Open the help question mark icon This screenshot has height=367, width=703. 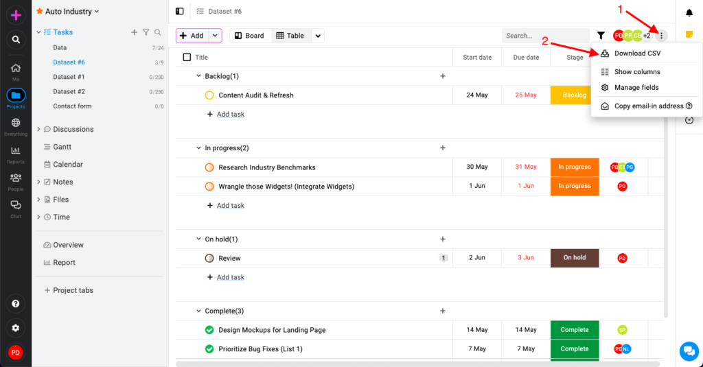point(16,304)
